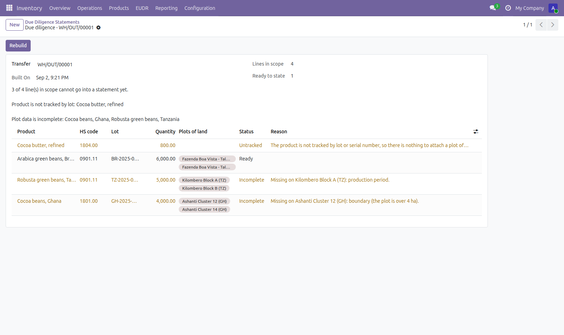Click the Rebuild button

[x=18, y=45]
